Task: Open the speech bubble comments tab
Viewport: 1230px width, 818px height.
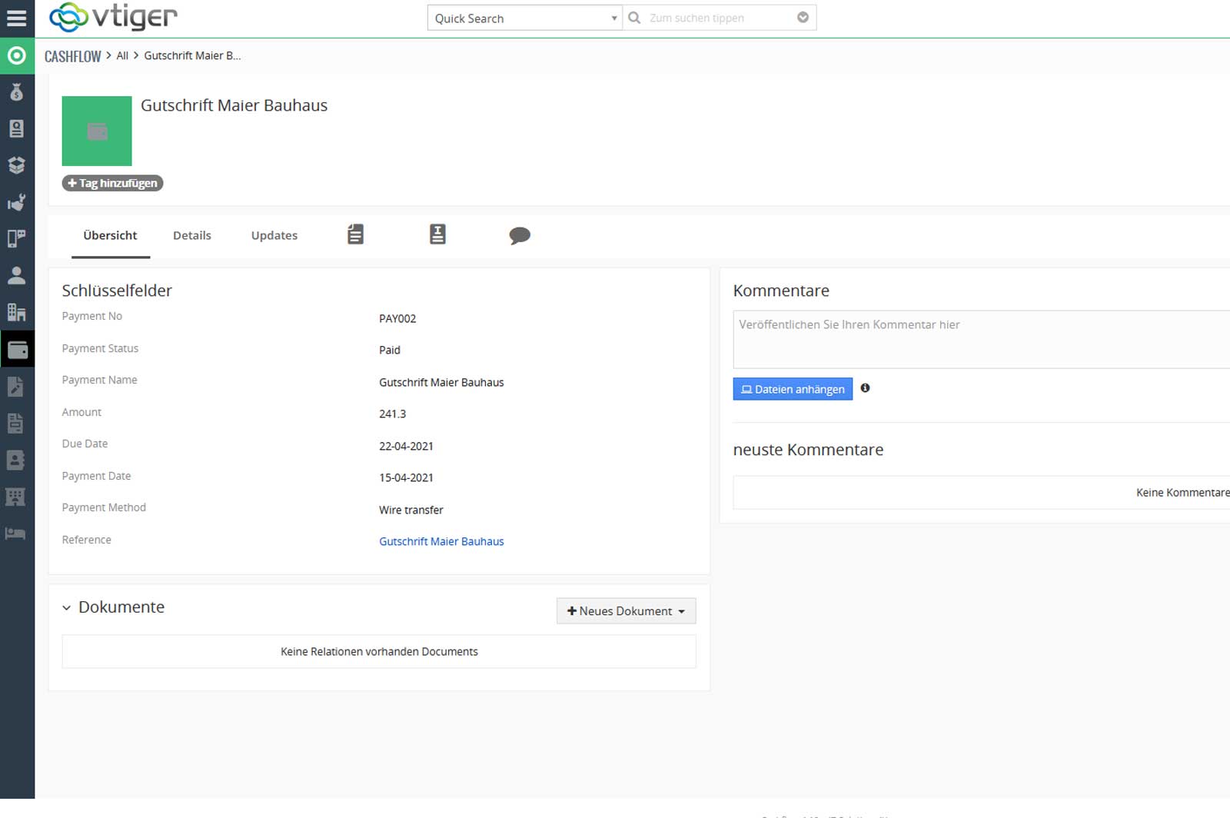Action: pos(520,235)
